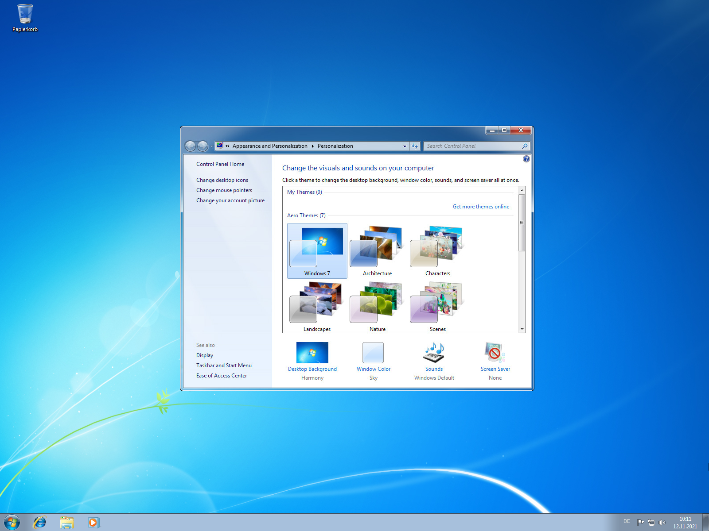Click the theme list scroll up arrow
This screenshot has height=531, width=709.
522,190
